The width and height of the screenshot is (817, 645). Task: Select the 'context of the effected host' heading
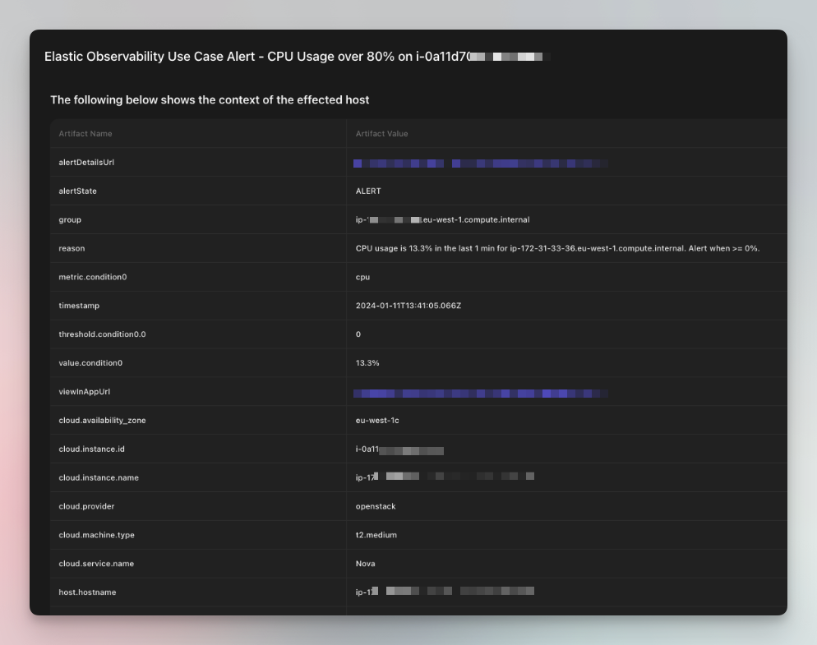210,100
